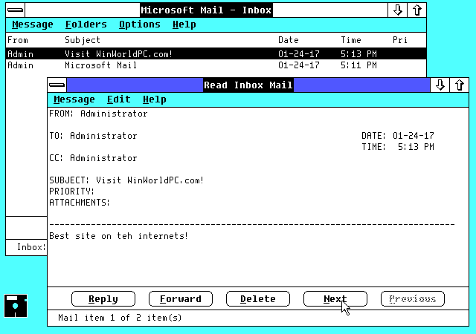Screen dimensions: 476x334
Task: Click the 'ATTACHMENTS:' line in the mail
Action: pyautogui.click(x=80, y=203)
